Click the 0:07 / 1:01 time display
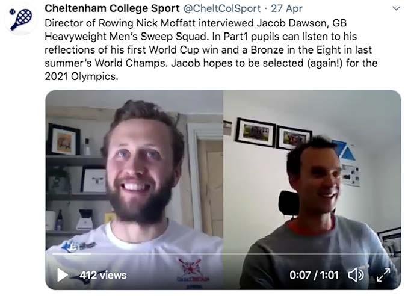 coord(314,275)
